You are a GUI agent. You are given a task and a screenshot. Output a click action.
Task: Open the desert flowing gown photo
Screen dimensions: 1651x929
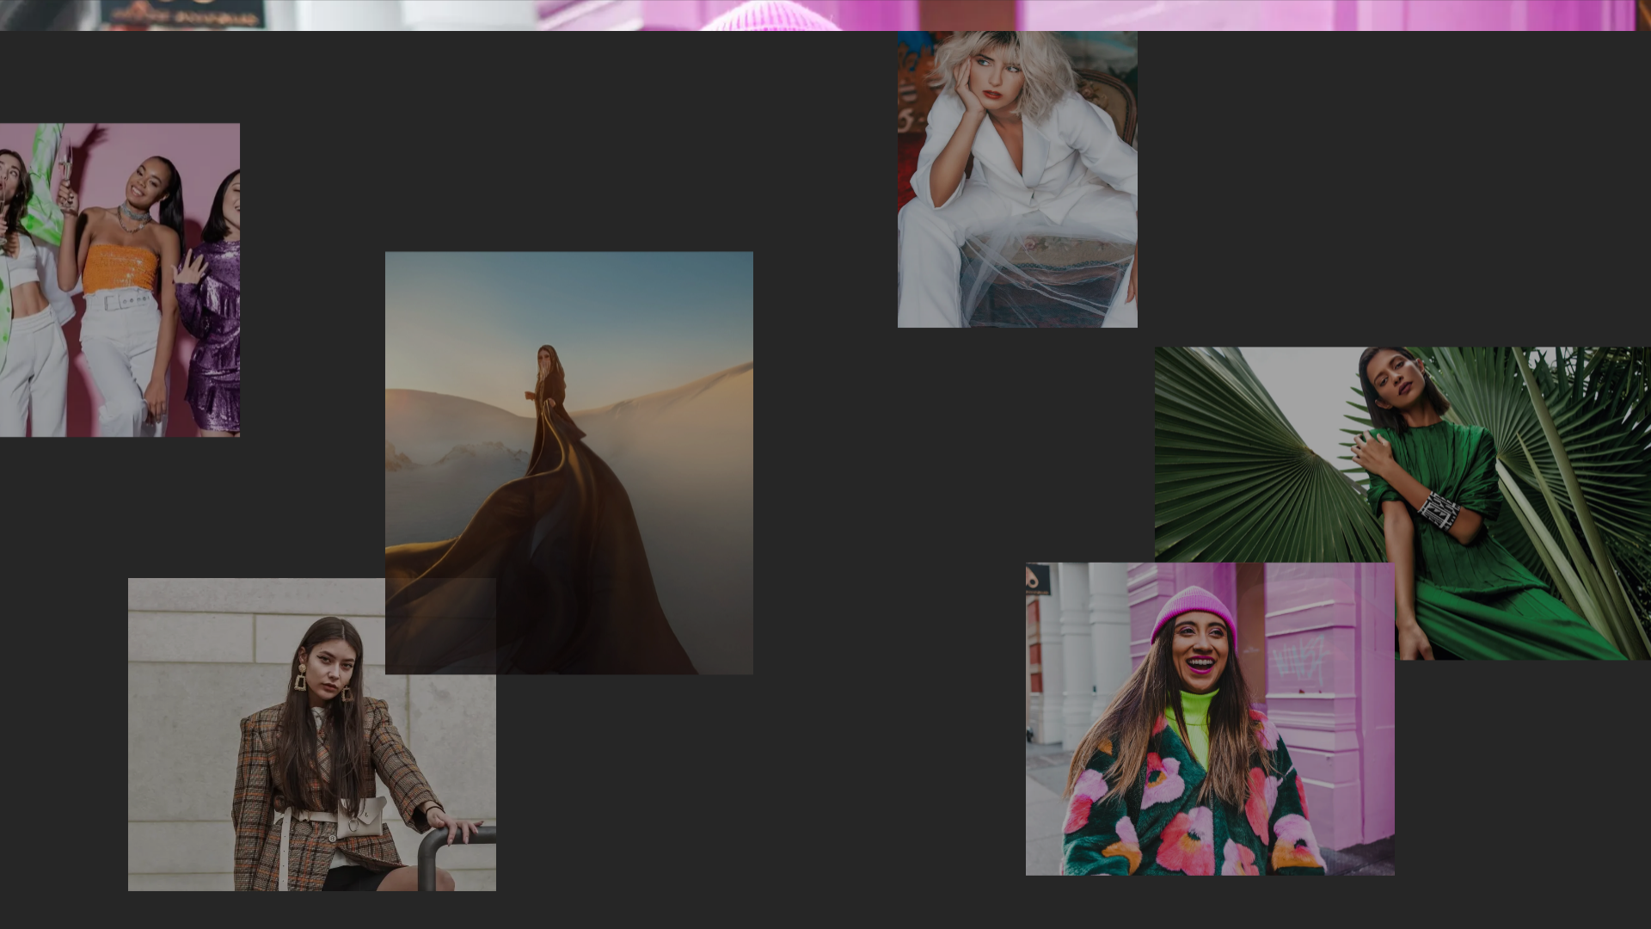569,463
